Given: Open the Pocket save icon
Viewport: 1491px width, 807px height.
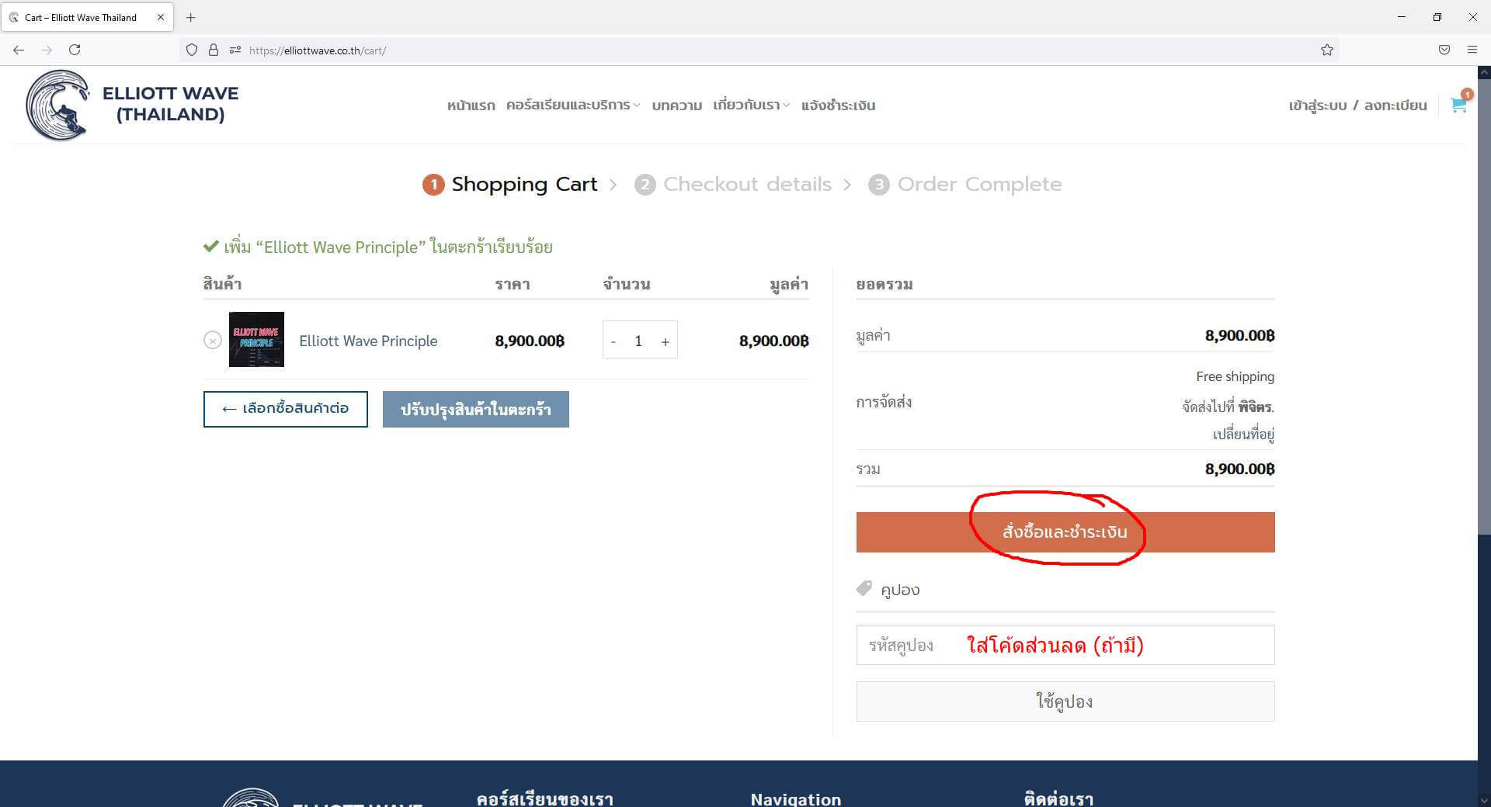Looking at the screenshot, I should [1444, 50].
